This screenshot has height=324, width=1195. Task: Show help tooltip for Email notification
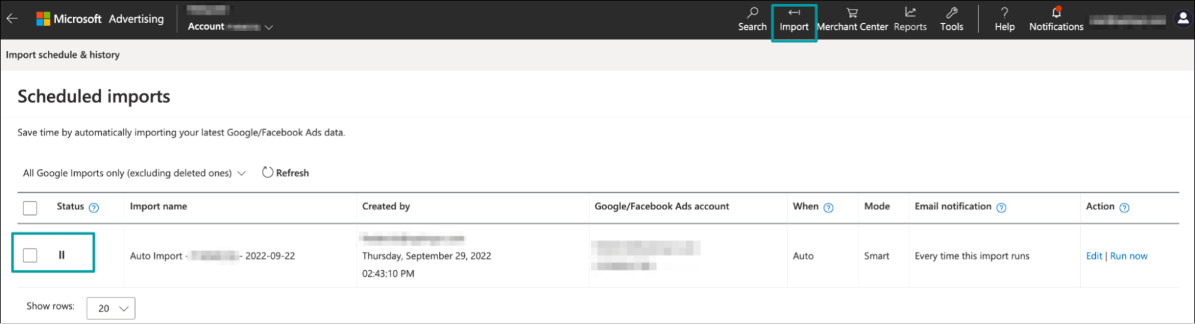pyautogui.click(x=1001, y=208)
